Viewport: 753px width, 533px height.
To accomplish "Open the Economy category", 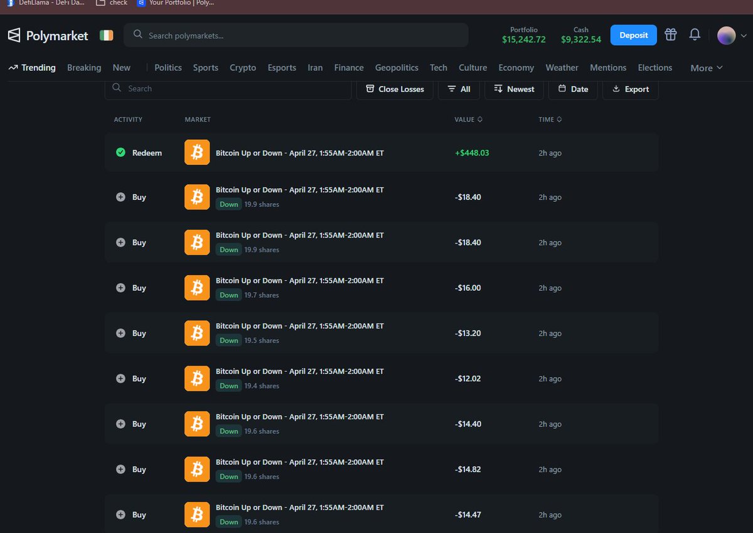I will pyautogui.click(x=516, y=68).
